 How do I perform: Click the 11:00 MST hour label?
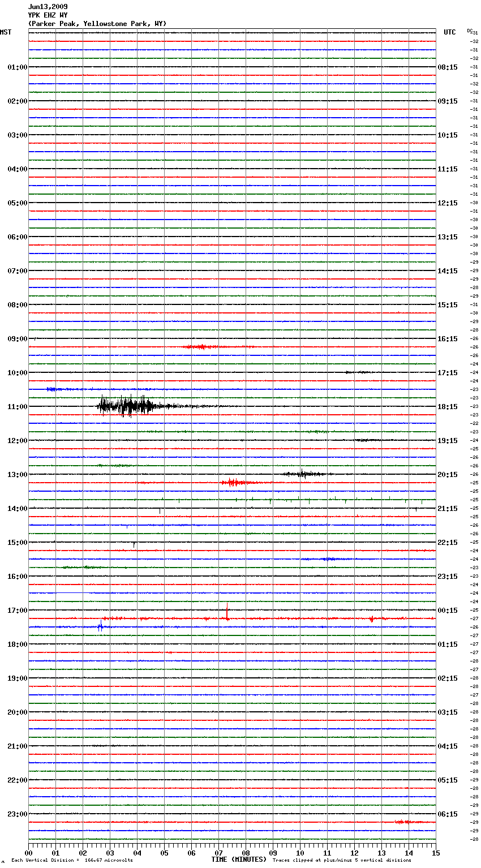pyautogui.click(x=18, y=407)
